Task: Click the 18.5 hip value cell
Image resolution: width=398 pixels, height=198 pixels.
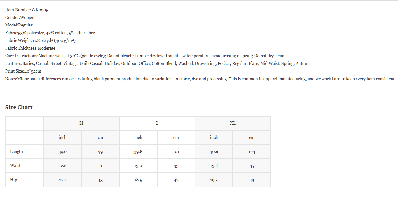Action: (138, 180)
